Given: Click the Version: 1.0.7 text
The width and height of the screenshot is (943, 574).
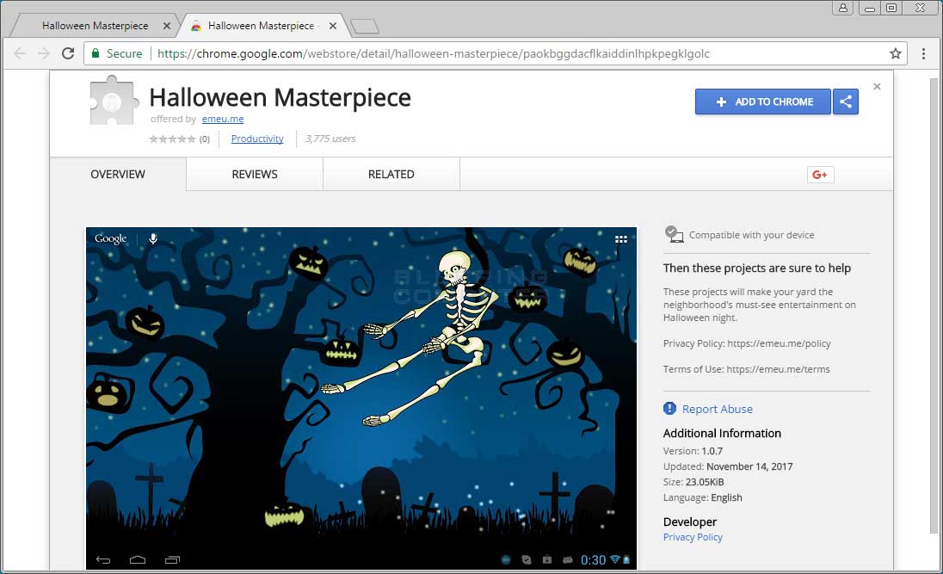Looking at the screenshot, I should coord(693,451).
